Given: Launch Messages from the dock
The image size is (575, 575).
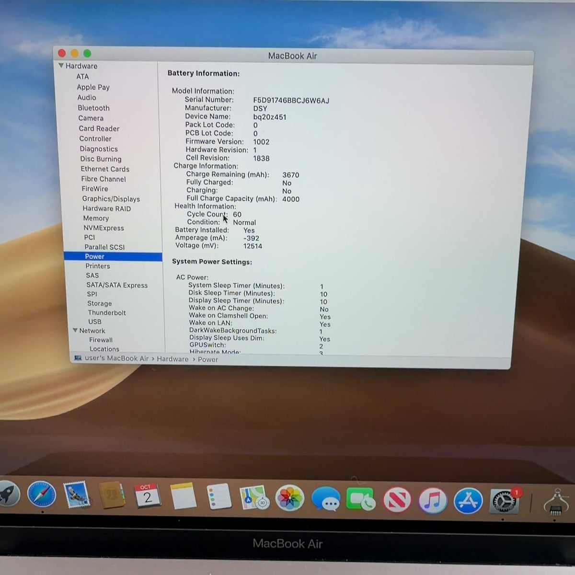Looking at the screenshot, I should pyautogui.click(x=325, y=499).
